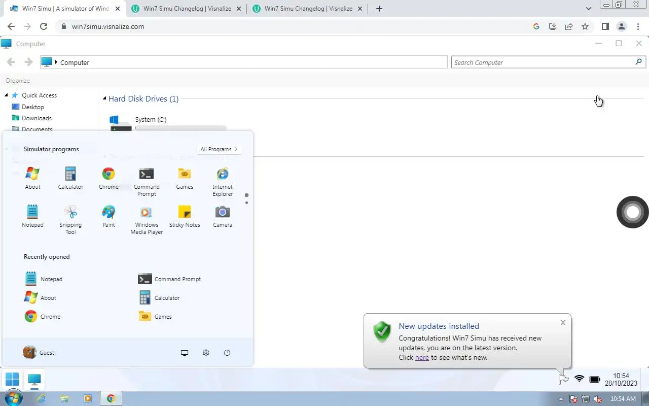The height and width of the screenshot is (406, 649).
Task: Click the 'here' link in update notification
Action: pyautogui.click(x=422, y=357)
